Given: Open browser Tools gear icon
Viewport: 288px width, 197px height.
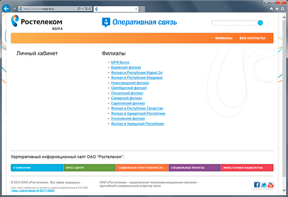Looking at the screenshot, I should pos(283,9).
